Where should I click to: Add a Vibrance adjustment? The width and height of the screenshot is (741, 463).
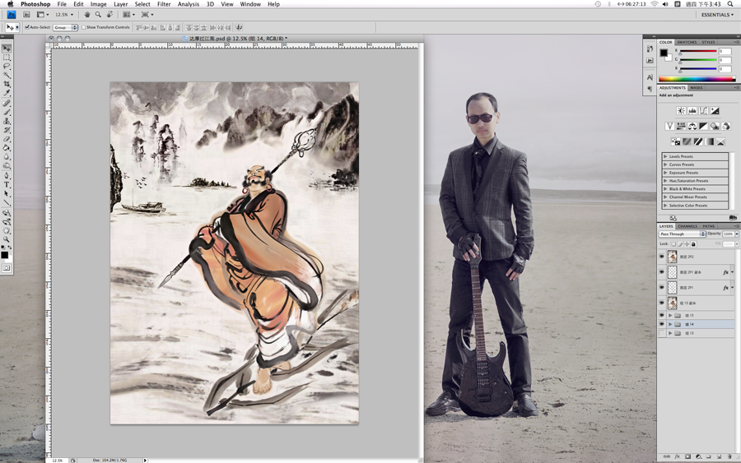(x=669, y=126)
